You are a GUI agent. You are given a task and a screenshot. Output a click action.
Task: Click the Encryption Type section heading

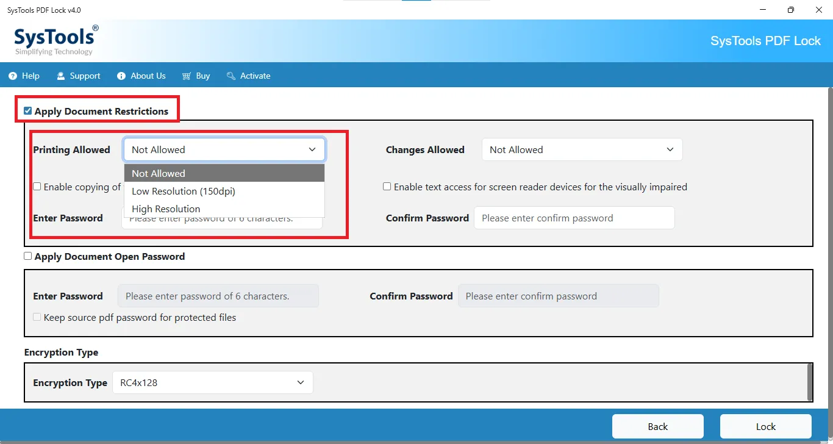coord(61,352)
